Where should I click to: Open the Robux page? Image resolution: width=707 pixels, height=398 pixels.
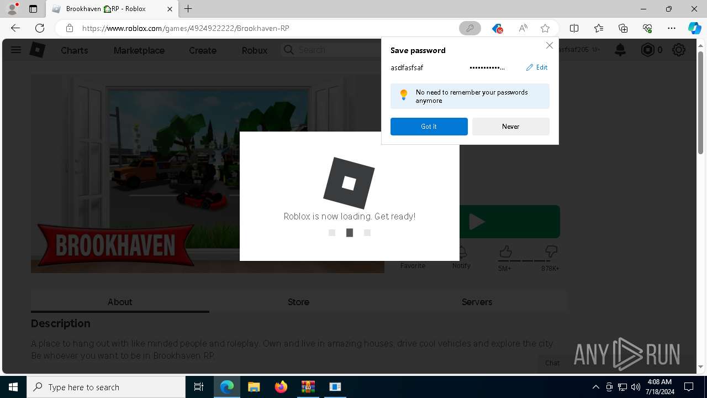point(255,50)
